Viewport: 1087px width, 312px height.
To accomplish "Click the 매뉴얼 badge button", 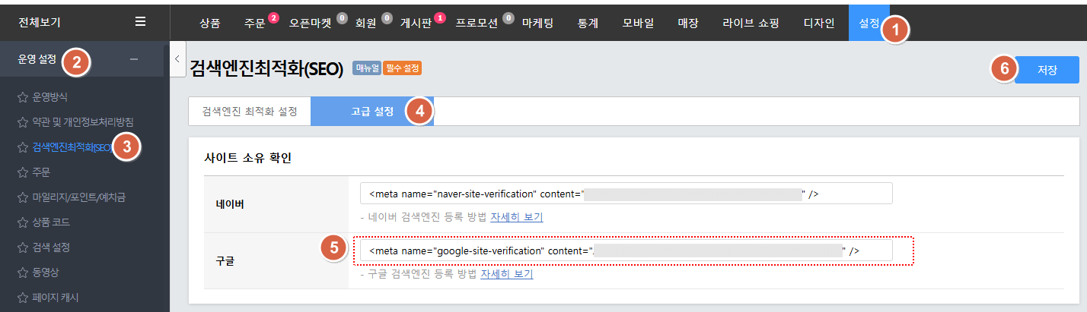I will coord(366,69).
